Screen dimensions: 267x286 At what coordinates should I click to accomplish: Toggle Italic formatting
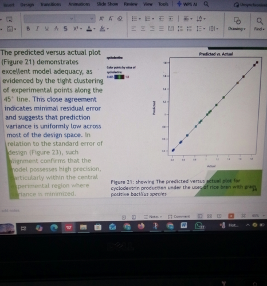click(37, 29)
